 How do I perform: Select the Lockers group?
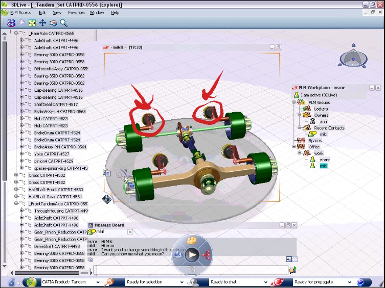(x=321, y=109)
